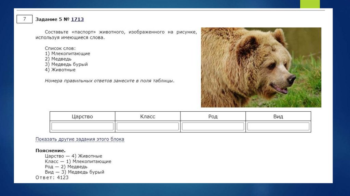
Task: Select the Царство column header
Action: [82, 116]
